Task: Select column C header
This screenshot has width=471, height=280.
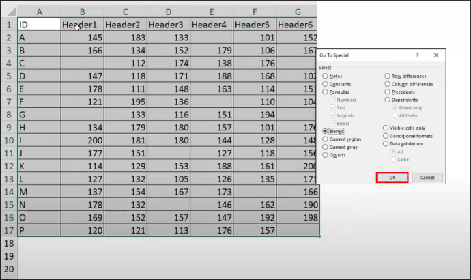Action: pos(126,12)
